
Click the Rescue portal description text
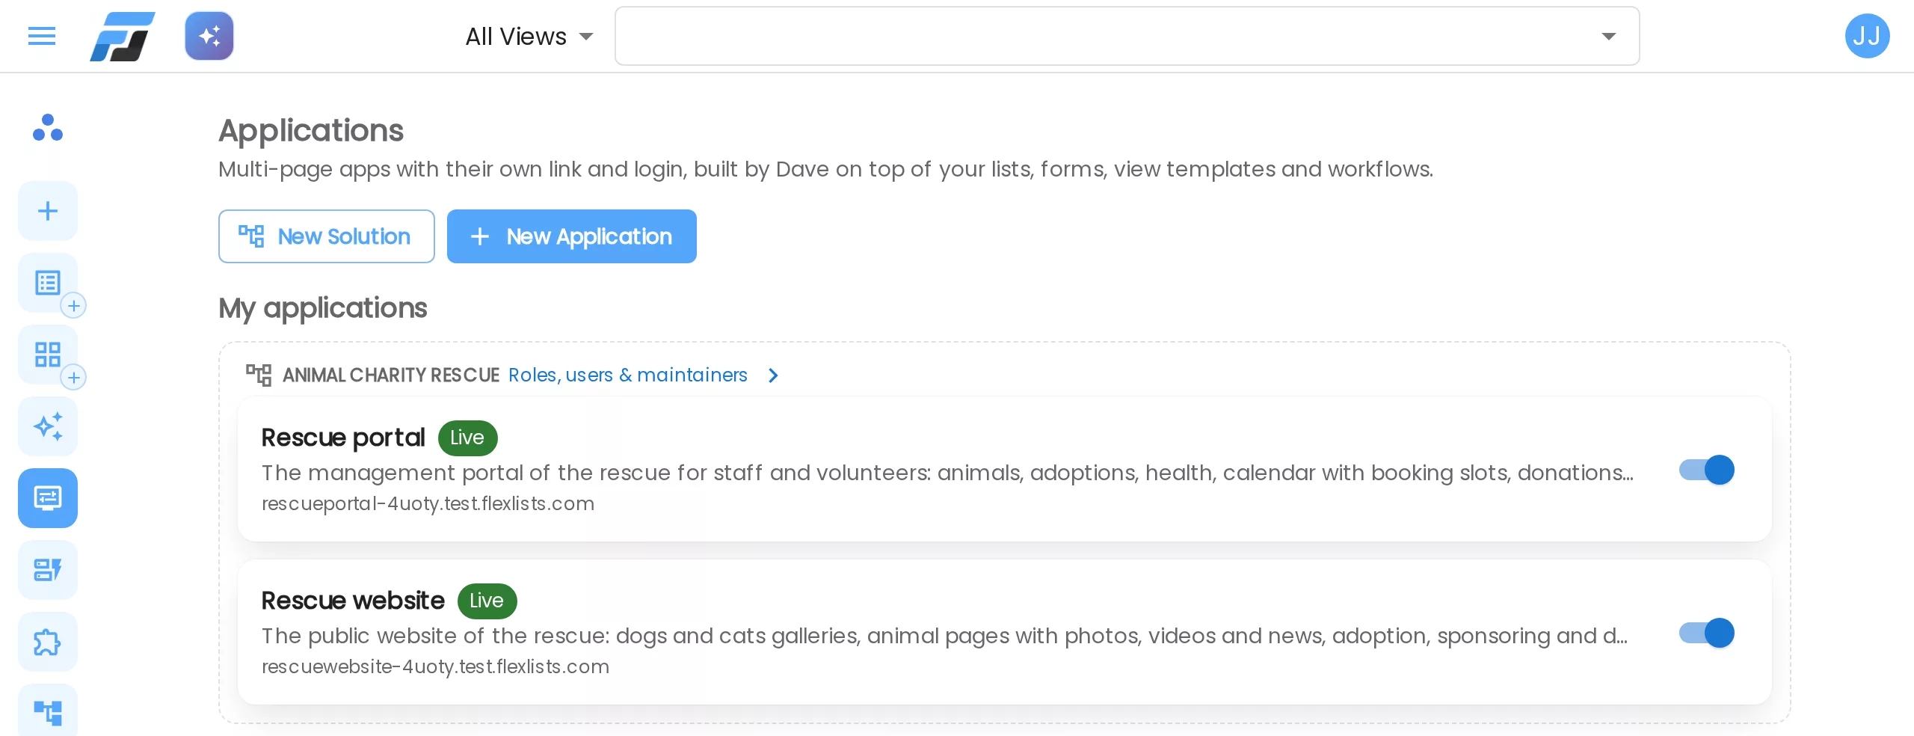[947, 473]
